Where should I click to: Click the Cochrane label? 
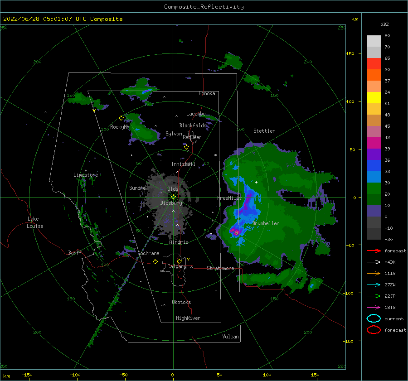[148, 253]
